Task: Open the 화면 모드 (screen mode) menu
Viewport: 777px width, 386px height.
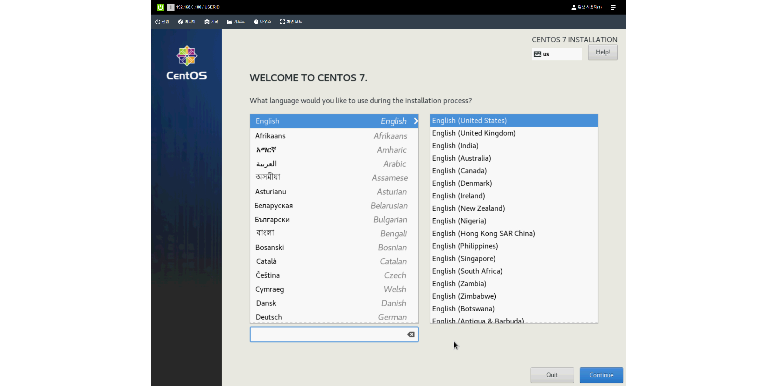Action: (291, 22)
